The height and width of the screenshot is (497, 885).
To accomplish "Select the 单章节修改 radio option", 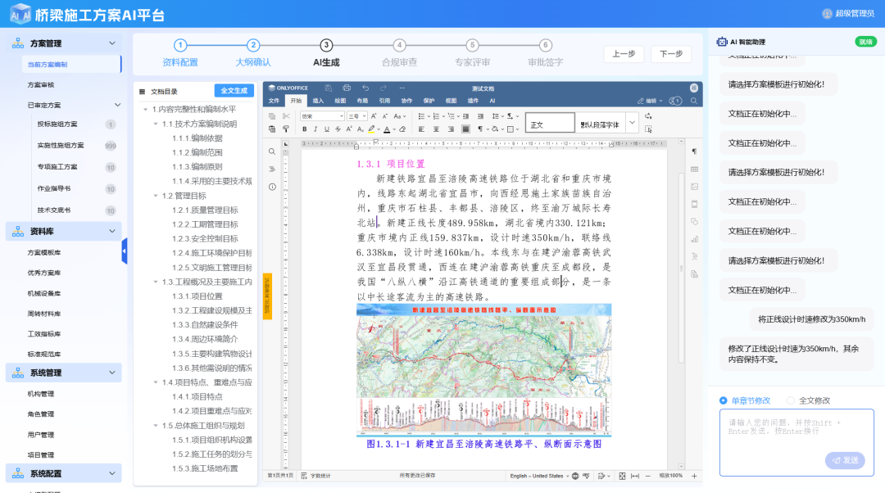I will 723,400.
